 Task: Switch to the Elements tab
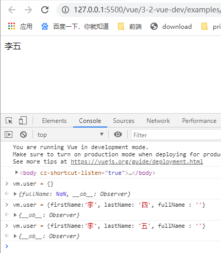point(54,121)
